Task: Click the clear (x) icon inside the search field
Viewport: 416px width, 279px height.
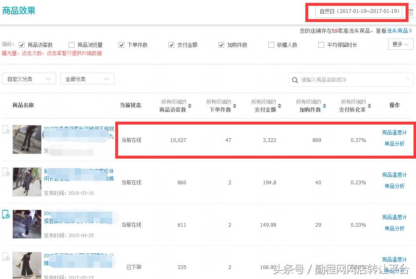Action: pos(408,80)
